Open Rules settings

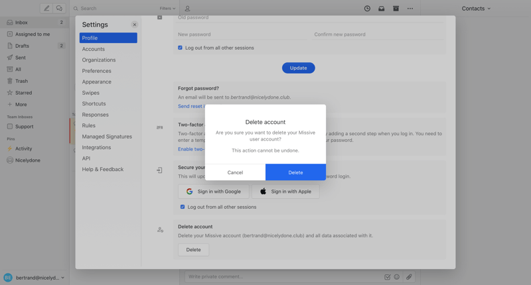point(108,125)
